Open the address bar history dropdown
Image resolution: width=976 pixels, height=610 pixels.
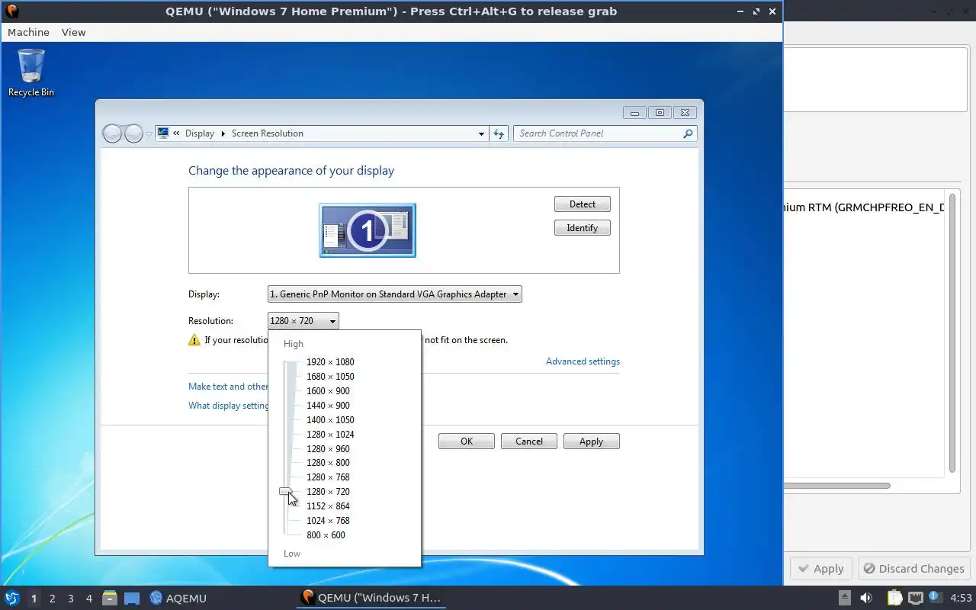tap(481, 133)
